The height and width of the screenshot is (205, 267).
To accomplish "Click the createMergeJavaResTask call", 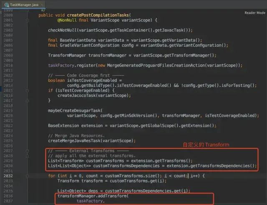I will click(x=74, y=141).
